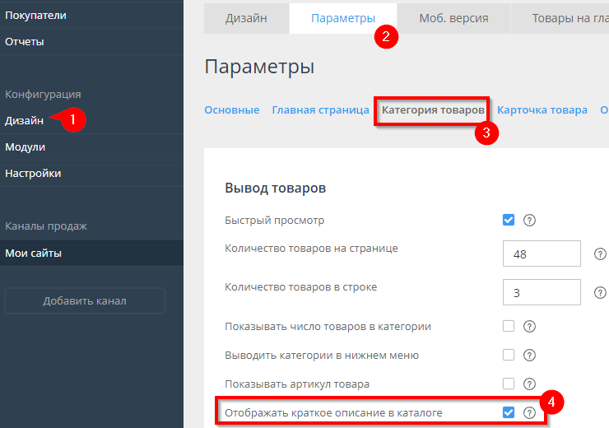Image resolution: width=609 pixels, height=428 pixels.
Task: Open help for Количество товаров на странице
Action: [601, 254]
